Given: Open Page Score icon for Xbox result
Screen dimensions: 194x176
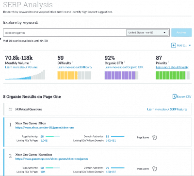Looking at the screenshot, I should pos(155,138).
